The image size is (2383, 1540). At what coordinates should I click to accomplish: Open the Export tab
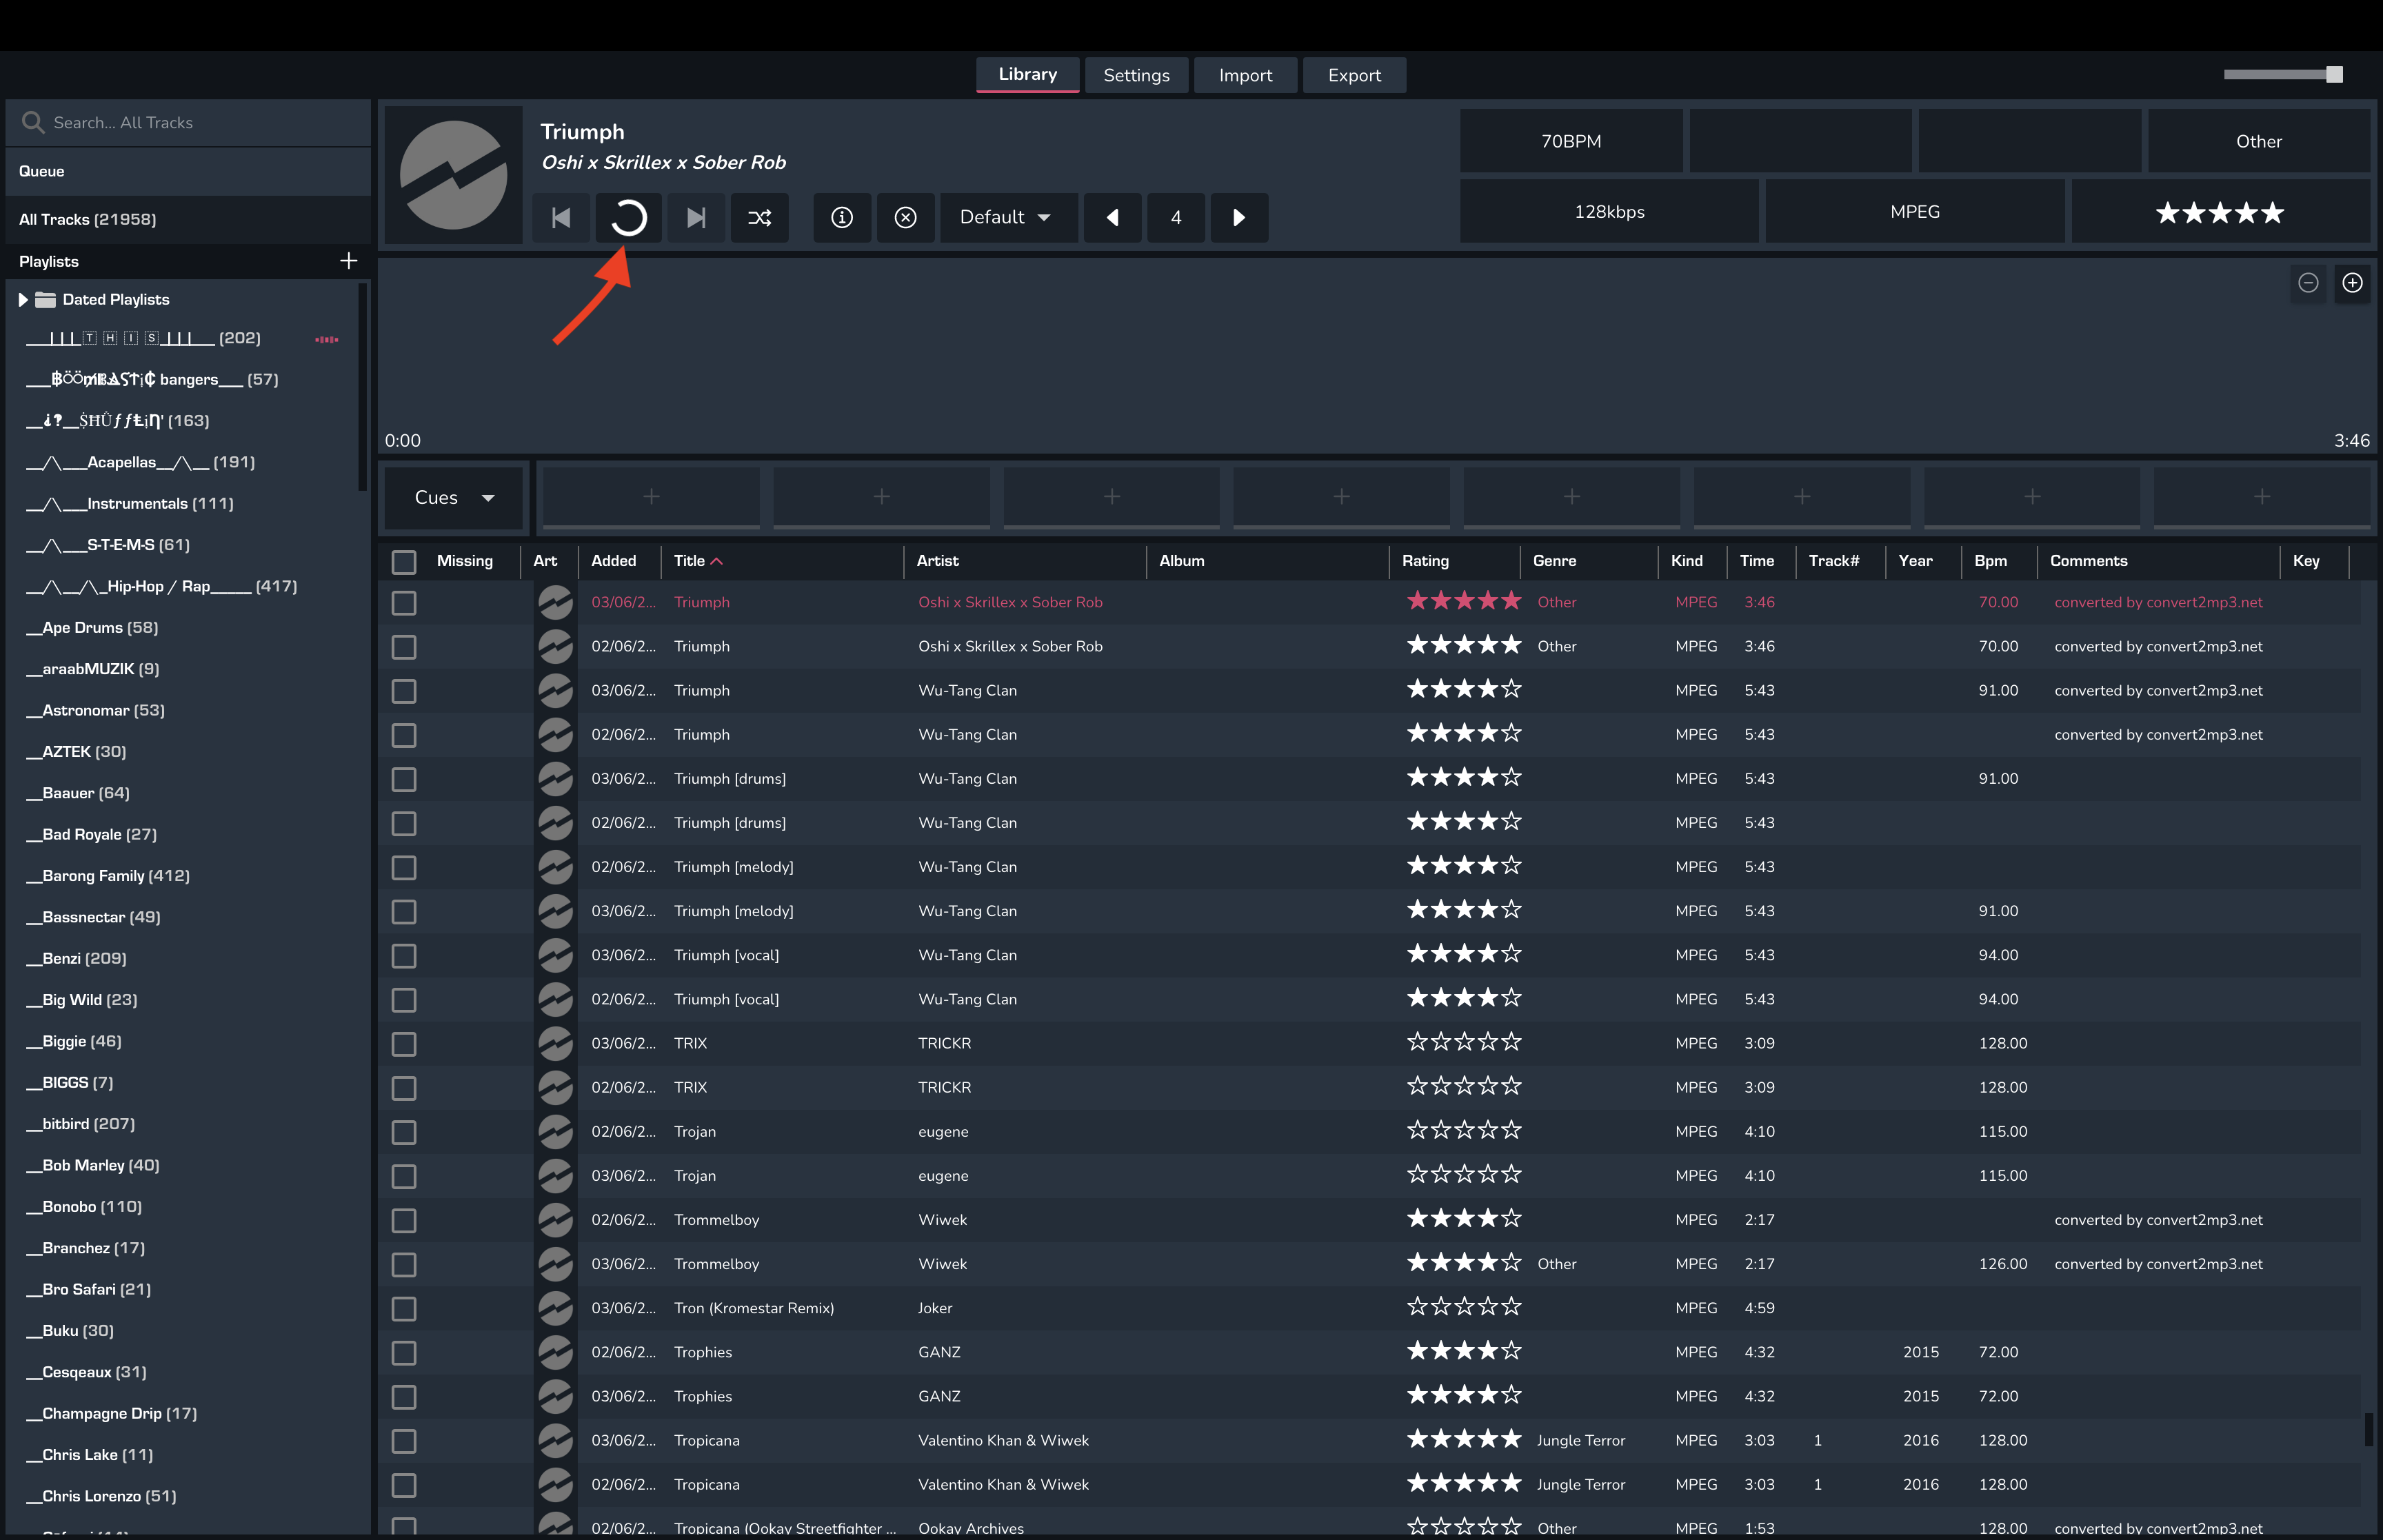1353,75
